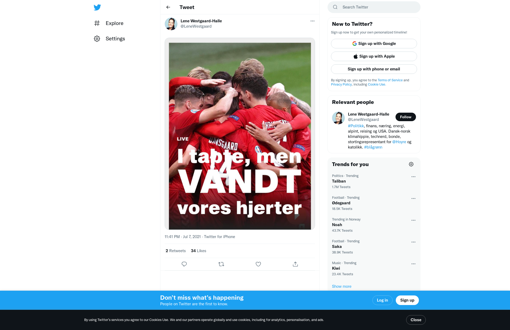Click the Twitter bird logo
Image resolution: width=510 pixels, height=330 pixels.
97,7
